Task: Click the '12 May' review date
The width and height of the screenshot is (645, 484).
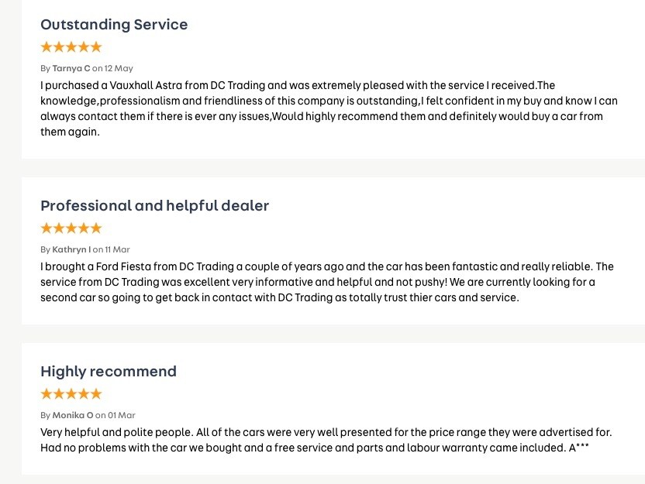Action: coord(119,68)
